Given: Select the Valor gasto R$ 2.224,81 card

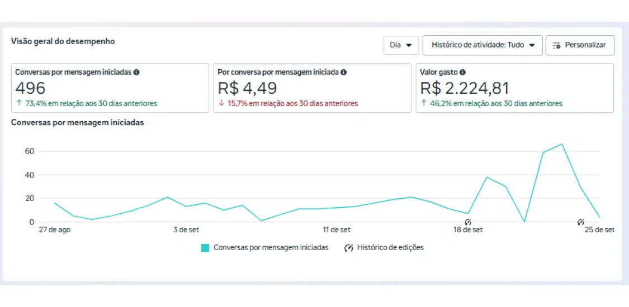Looking at the screenshot, I should coord(514,88).
